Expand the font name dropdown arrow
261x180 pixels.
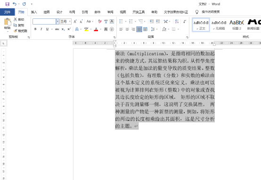pyautogui.click(x=57, y=22)
